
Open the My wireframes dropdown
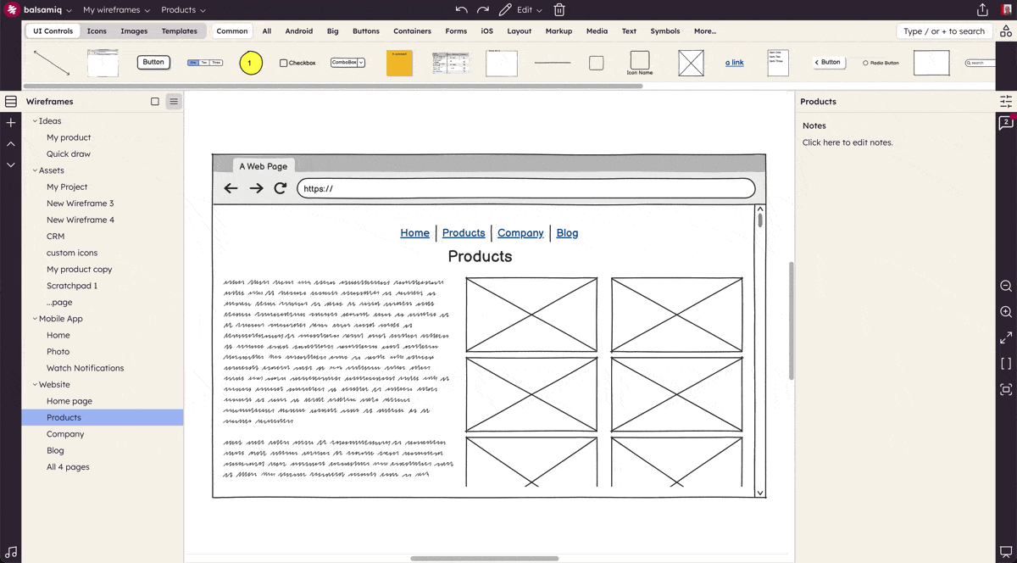(116, 10)
